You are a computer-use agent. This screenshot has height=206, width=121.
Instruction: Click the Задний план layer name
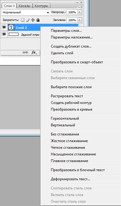pyautogui.click(x=30, y=35)
